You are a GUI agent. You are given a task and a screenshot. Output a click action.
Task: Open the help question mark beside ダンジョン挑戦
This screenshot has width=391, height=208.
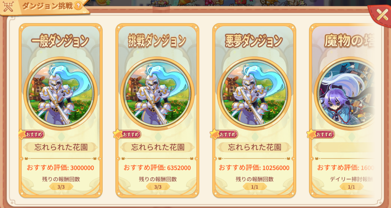pos(78,5)
